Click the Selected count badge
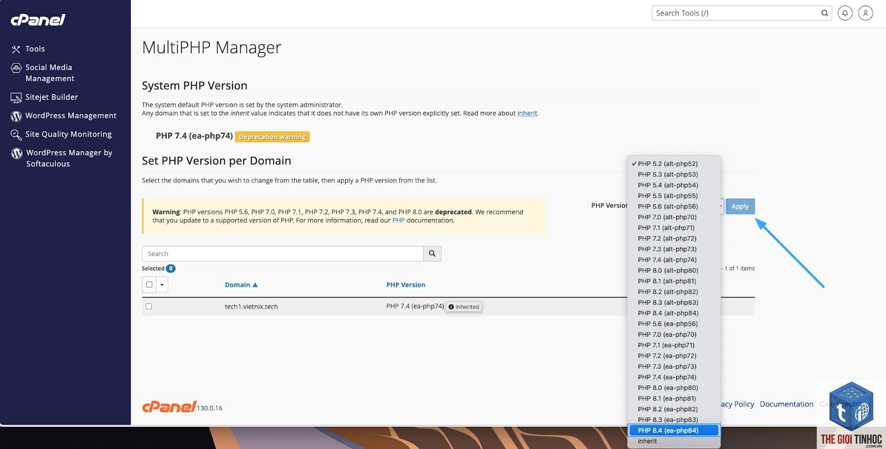This screenshot has width=886, height=449. click(x=171, y=269)
